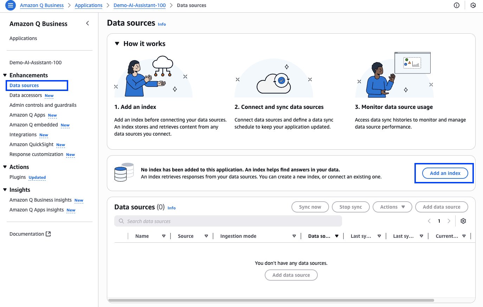The image size is (483, 307).
Task: Open Integrations in the sidebar
Action: (x=23, y=135)
